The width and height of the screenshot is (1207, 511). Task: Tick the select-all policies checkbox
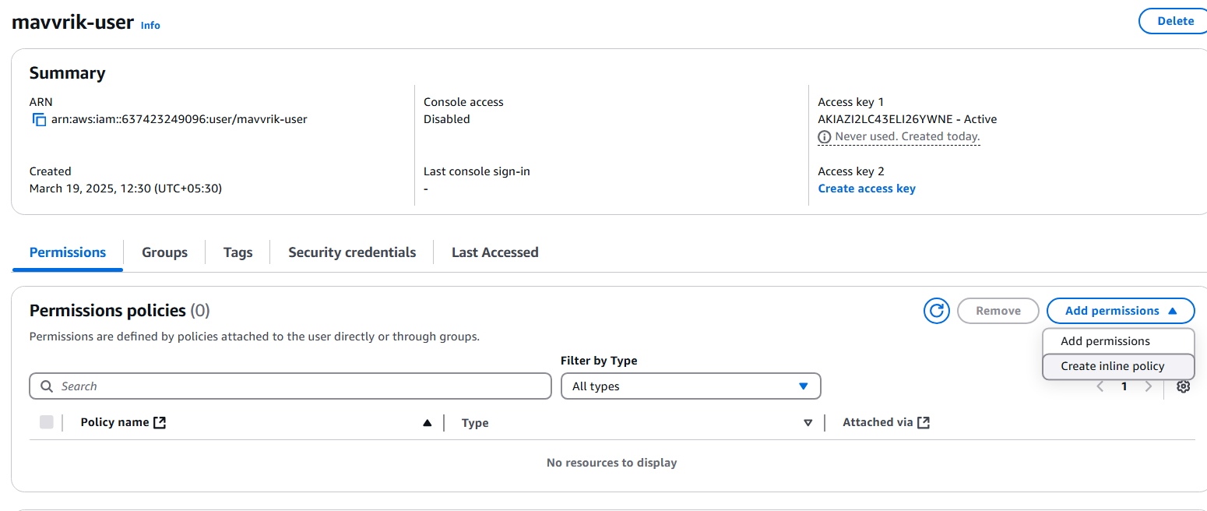[x=47, y=422]
